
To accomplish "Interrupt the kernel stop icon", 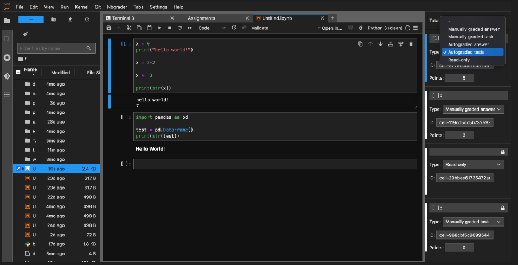I will (169, 28).
